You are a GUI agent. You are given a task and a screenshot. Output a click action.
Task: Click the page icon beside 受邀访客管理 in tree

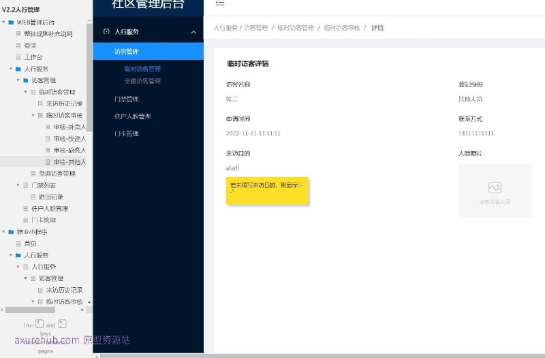tap(33, 174)
